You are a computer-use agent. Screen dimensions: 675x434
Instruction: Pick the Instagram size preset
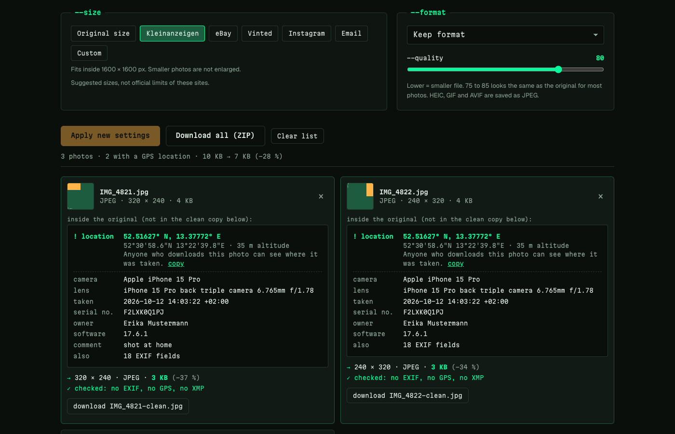[307, 33]
